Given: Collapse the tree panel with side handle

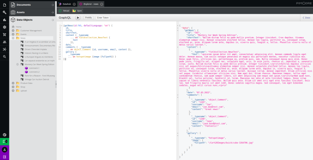Looking at the screenshot, I should point(56,84).
